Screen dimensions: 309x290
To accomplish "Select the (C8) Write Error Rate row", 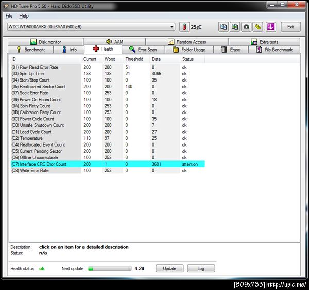I will point(108,171).
